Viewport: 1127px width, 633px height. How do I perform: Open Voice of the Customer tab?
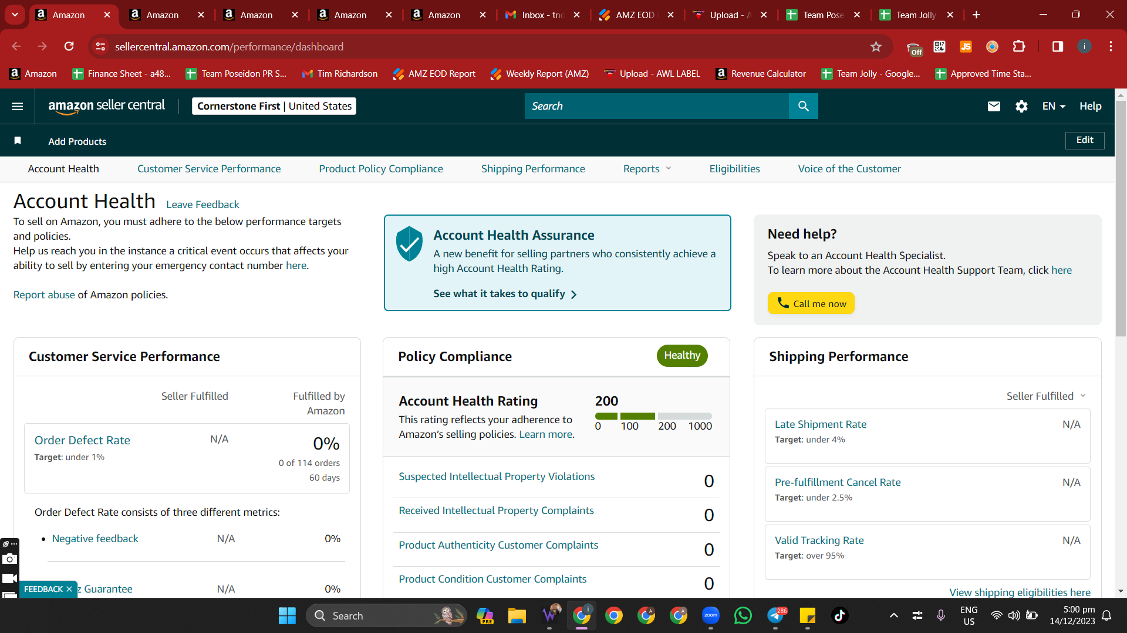coord(849,169)
